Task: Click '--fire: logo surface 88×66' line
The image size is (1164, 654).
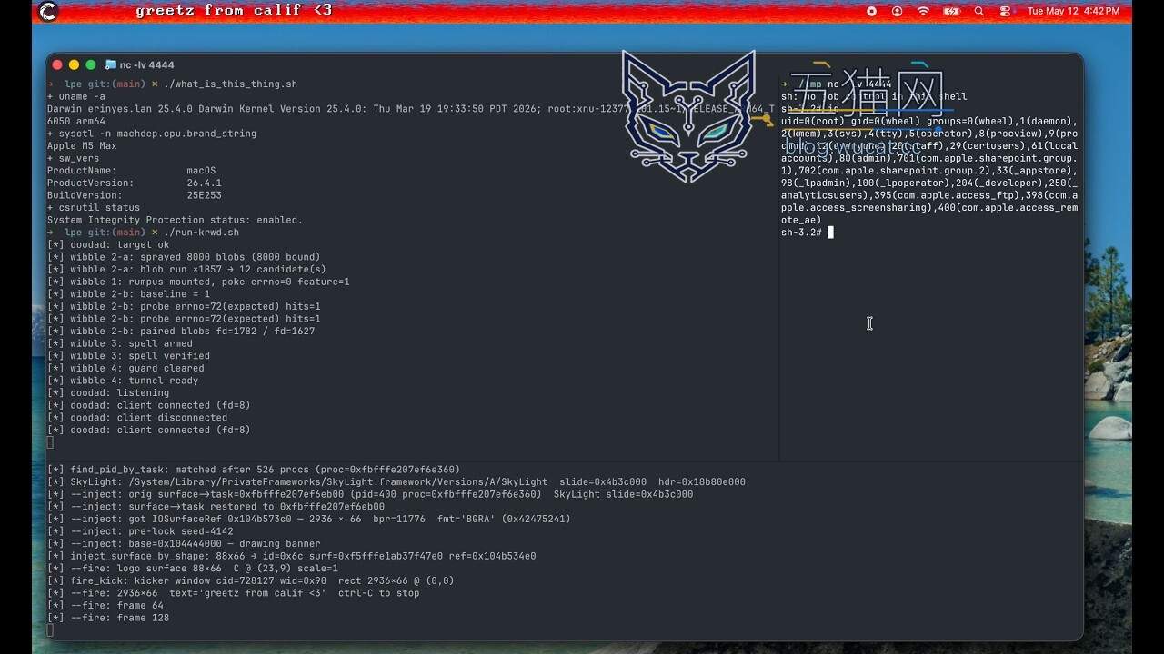Action: [x=193, y=569]
